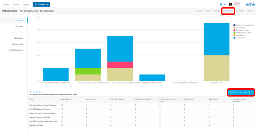Toggle Poll Responses Total legend swatch
The height and width of the screenshot is (132, 257).
point(234,33)
